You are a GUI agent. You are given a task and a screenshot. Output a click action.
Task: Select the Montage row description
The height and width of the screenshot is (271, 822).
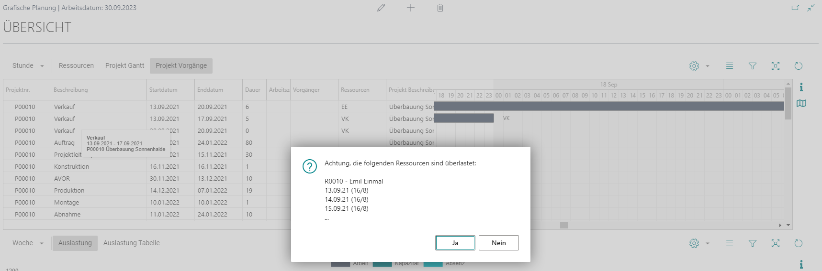point(67,202)
